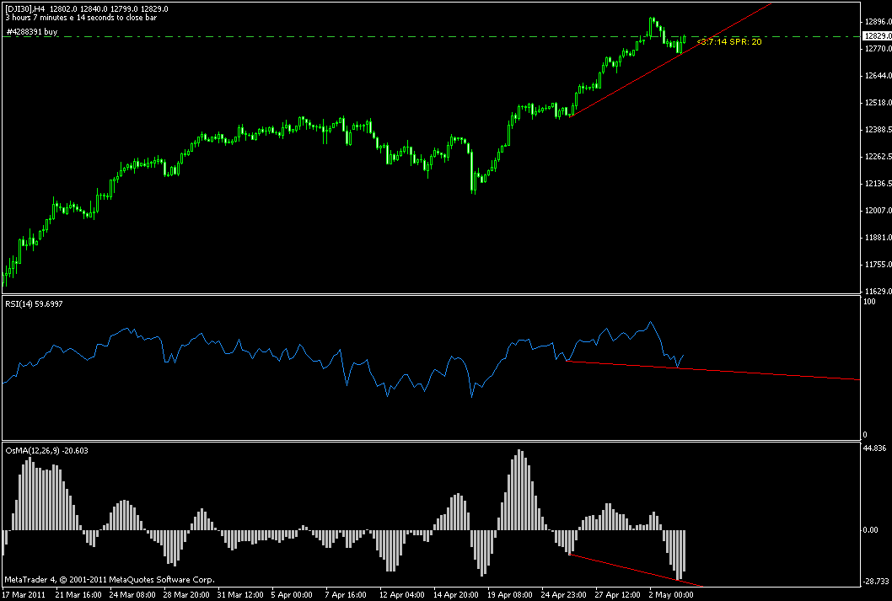Click the 11629.0 price axis label

pyautogui.click(x=877, y=291)
